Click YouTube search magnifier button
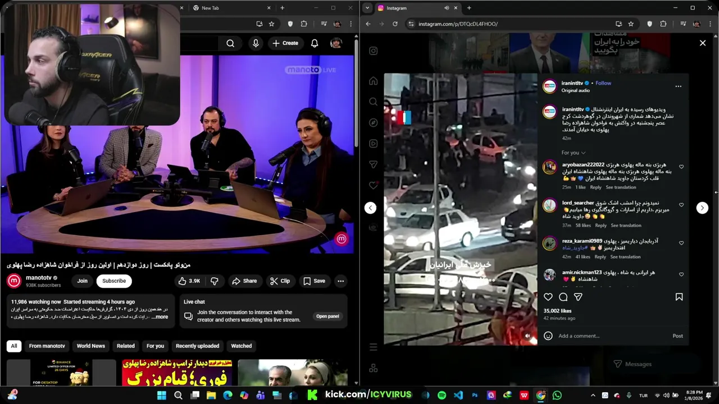 pos(230,43)
